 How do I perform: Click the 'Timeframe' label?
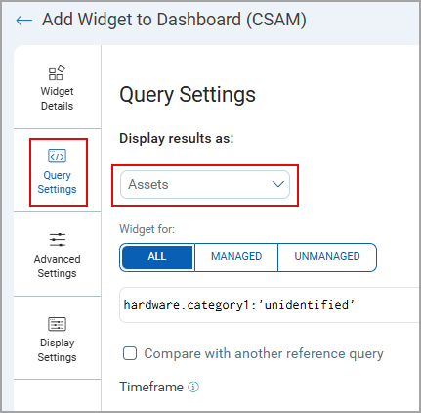(x=151, y=387)
